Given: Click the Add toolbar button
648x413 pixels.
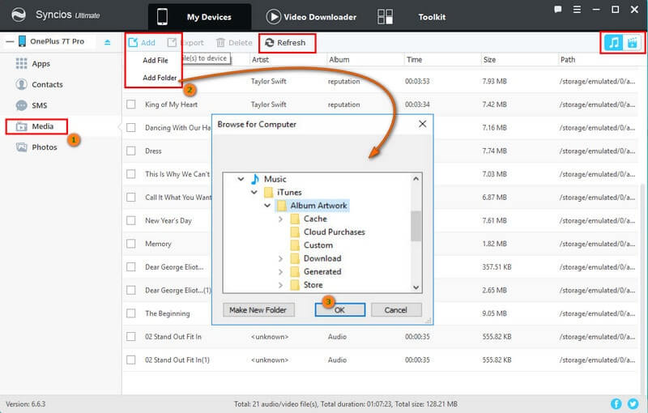Looking at the screenshot, I should [142, 43].
